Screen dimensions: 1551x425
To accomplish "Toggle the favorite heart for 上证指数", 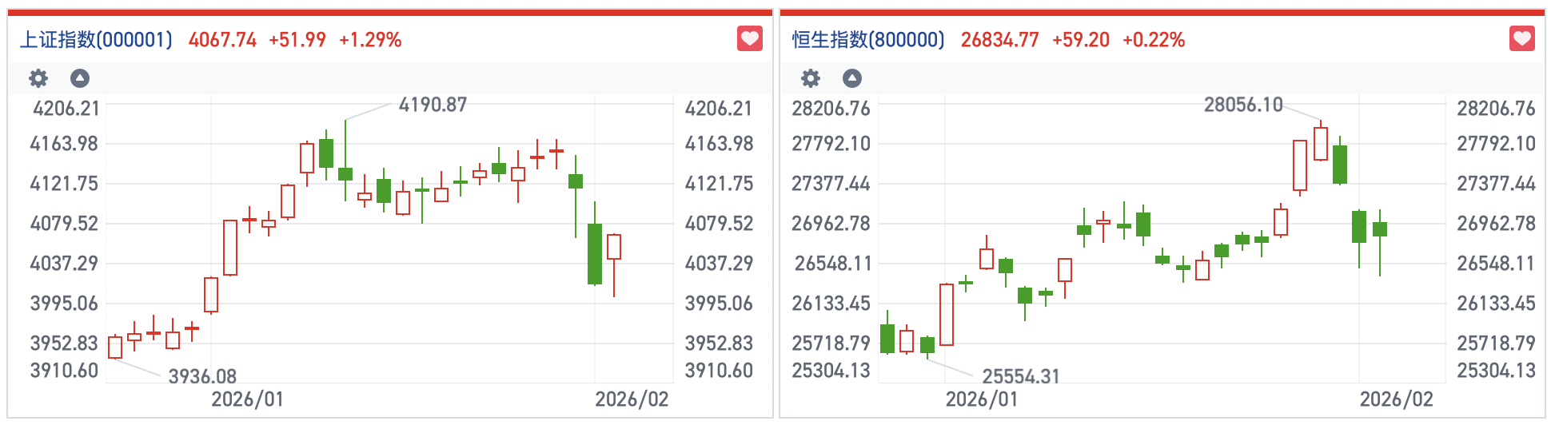I will tap(749, 38).
